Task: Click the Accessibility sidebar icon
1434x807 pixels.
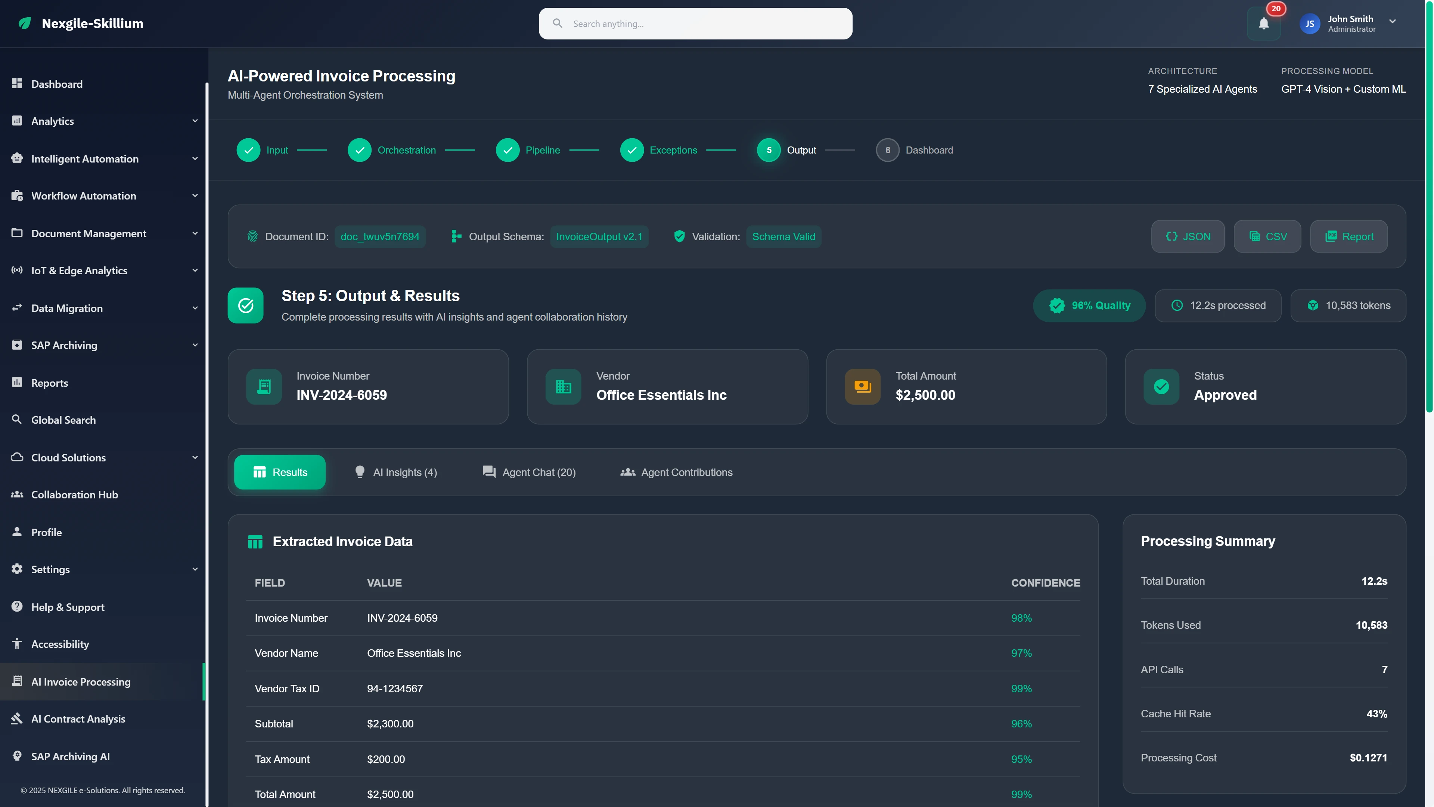Action: [17, 643]
